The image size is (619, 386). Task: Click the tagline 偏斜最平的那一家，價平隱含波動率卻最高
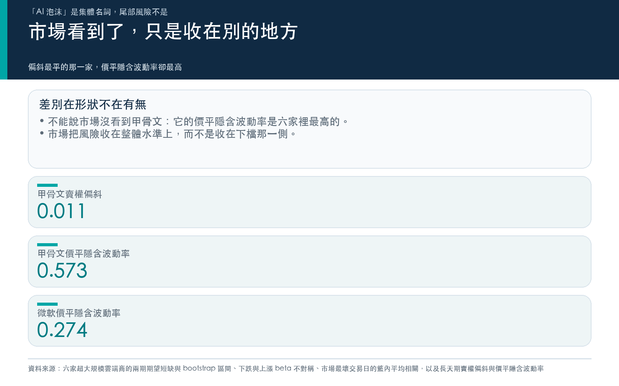(x=105, y=67)
